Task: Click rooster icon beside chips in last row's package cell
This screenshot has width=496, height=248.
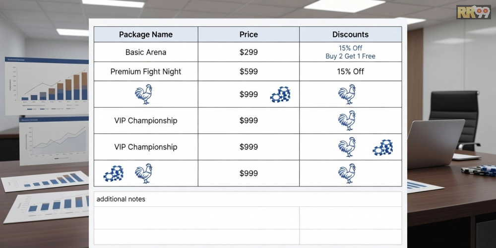Action: (144, 174)
